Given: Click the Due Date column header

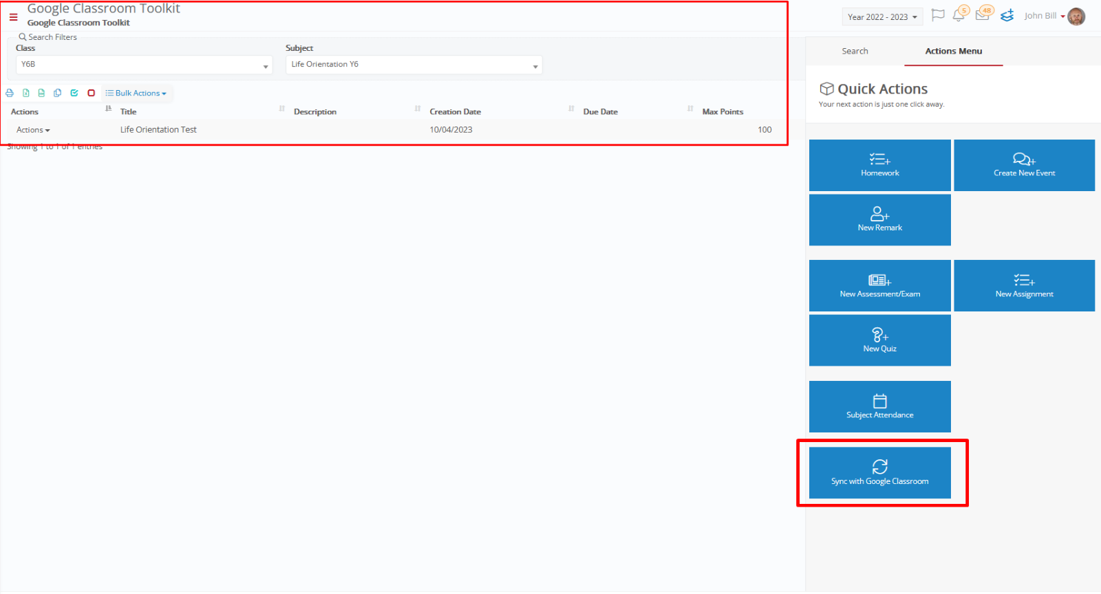Looking at the screenshot, I should pos(600,111).
